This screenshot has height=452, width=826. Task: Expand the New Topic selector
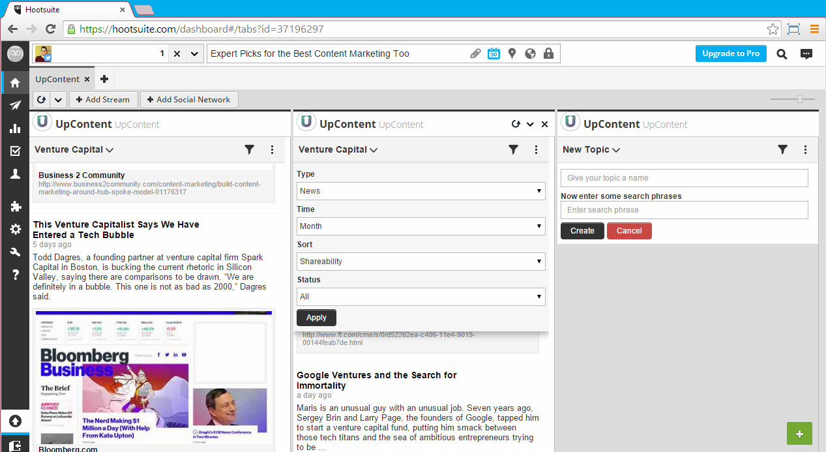click(591, 149)
